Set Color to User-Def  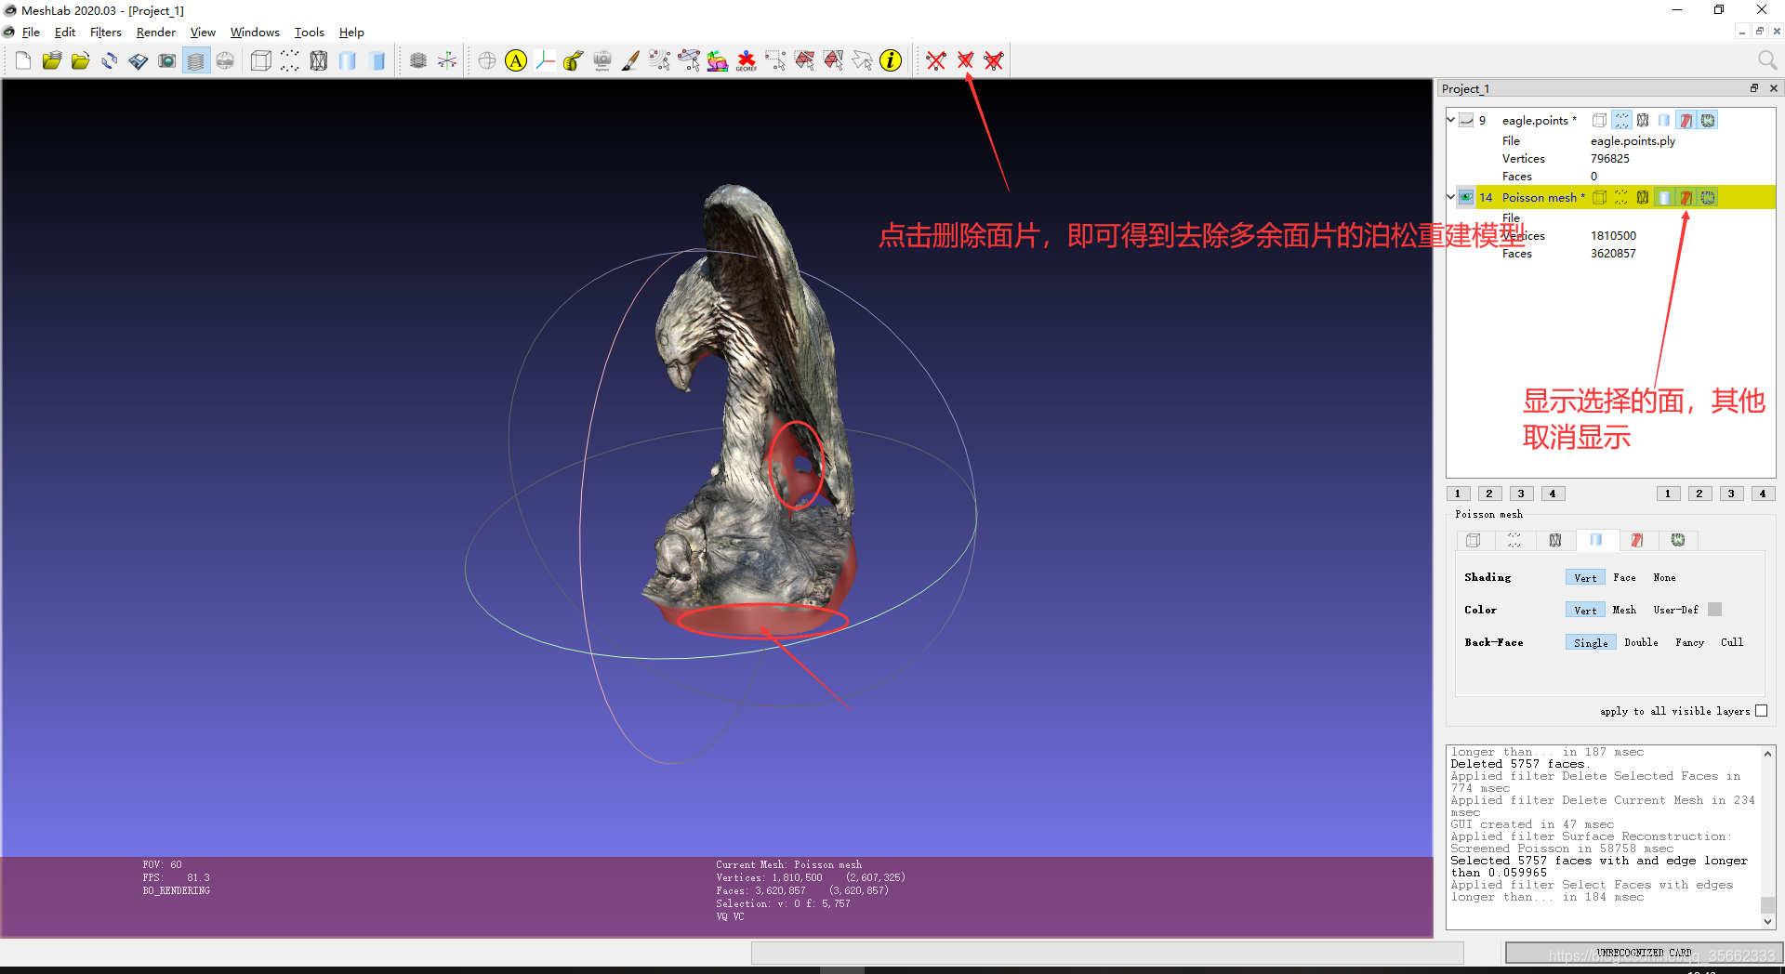tap(1675, 611)
